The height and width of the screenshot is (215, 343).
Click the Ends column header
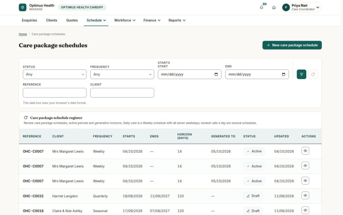pos(154,136)
